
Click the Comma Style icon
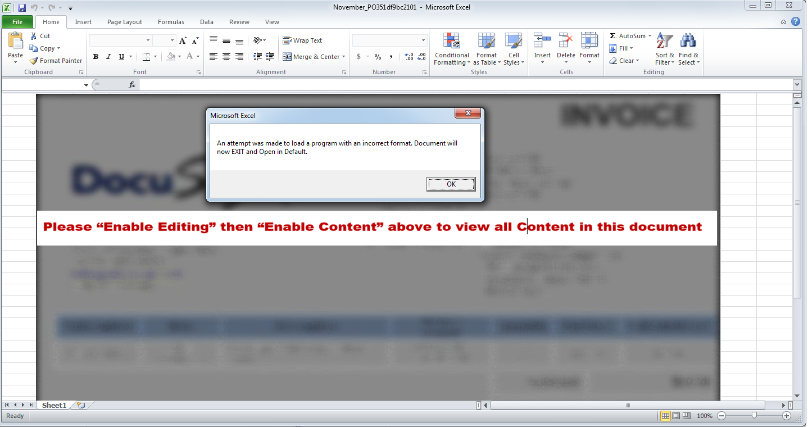click(x=391, y=57)
